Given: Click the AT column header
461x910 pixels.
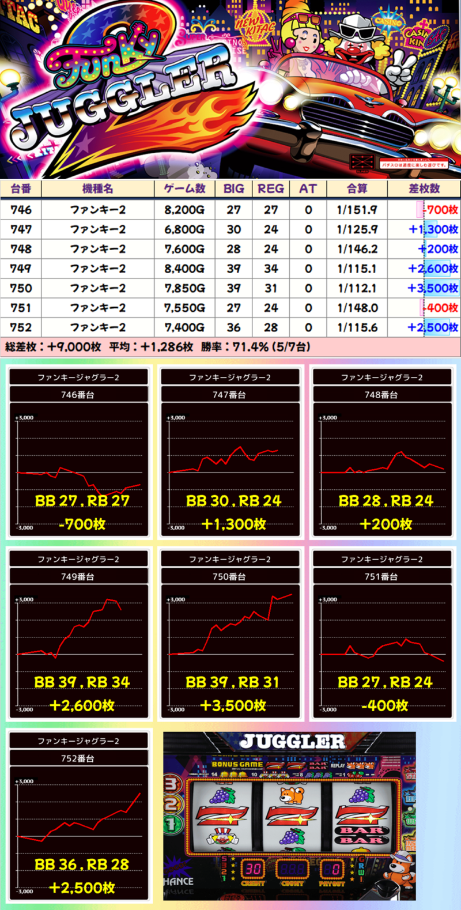Looking at the screenshot, I should click(308, 188).
